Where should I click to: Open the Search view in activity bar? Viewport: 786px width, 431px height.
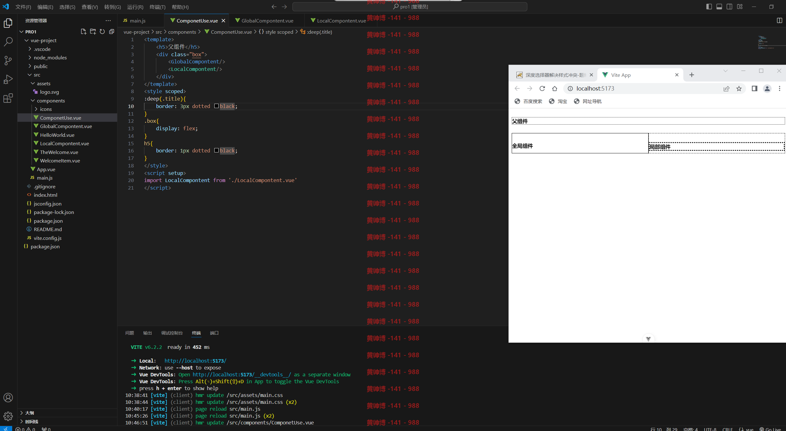click(x=8, y=42)
